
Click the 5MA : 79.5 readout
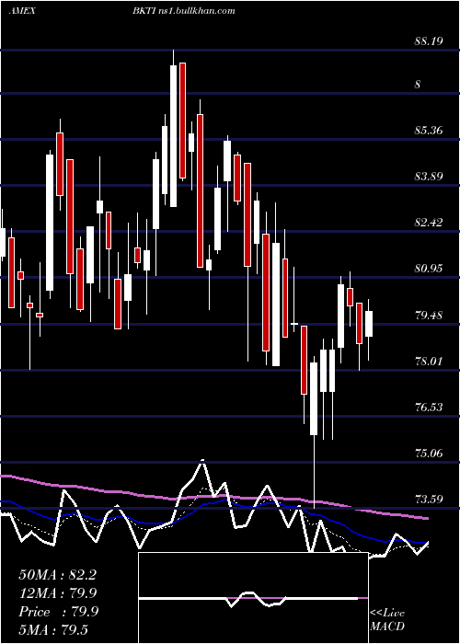click(x=53, y=629)
